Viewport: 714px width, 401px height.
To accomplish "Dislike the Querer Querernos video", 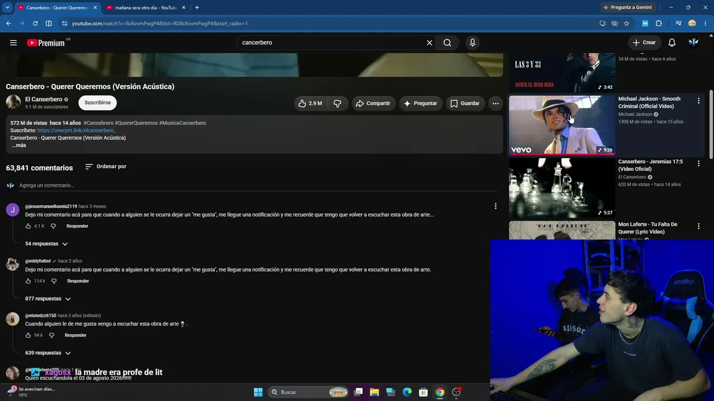I will point(337,103).
